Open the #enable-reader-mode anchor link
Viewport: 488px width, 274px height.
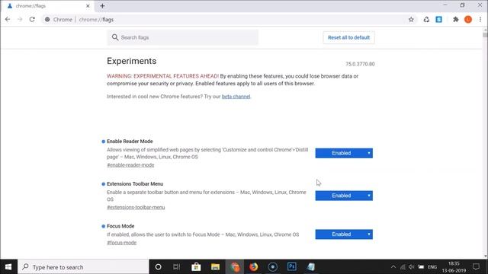[130, 165]
